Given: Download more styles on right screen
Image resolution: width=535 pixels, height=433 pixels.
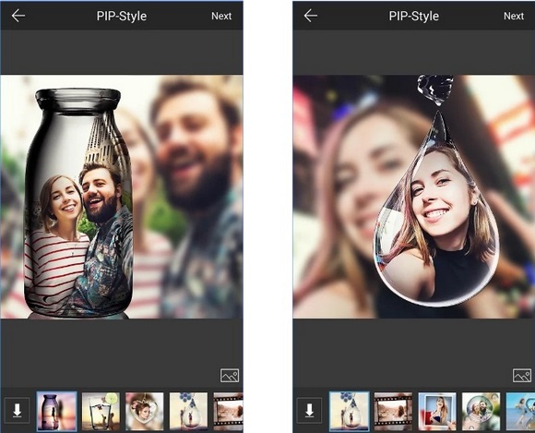Looking at the screenshot, I should pyautogui.click(x=309, y=411).
